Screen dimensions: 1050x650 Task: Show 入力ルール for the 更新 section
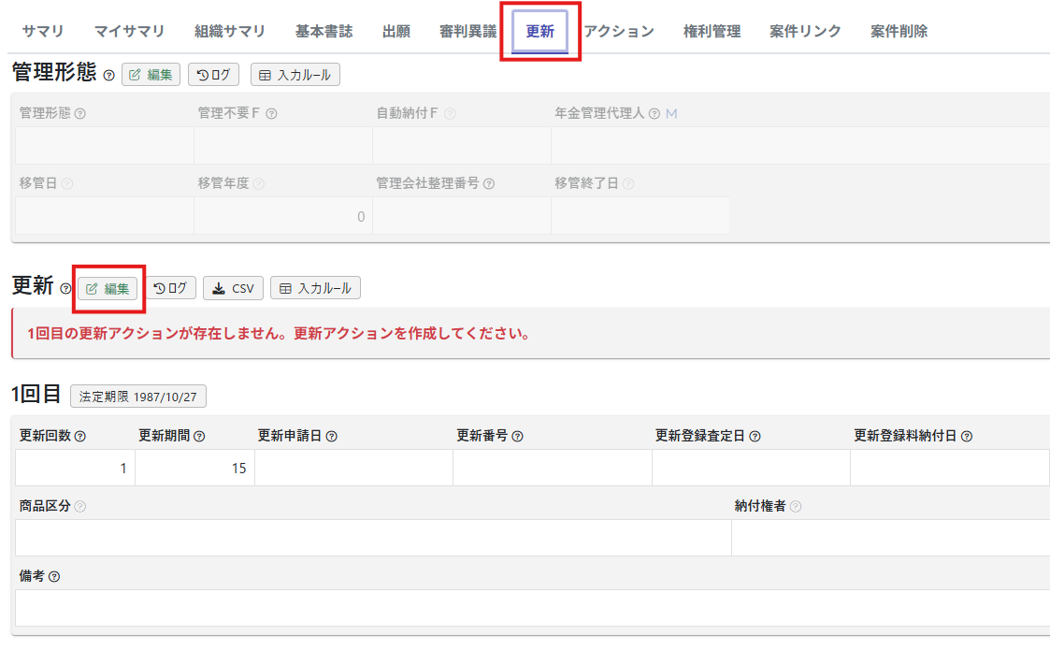pos(315,288)
